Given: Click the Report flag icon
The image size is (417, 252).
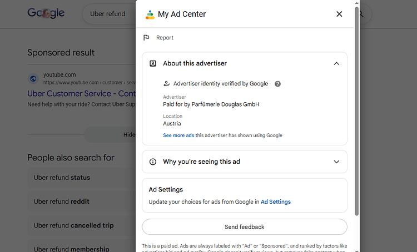Looking at the screenshot, I should click(x=146, y=38).
